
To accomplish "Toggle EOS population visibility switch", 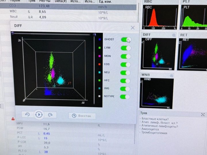I will (125, 65).
